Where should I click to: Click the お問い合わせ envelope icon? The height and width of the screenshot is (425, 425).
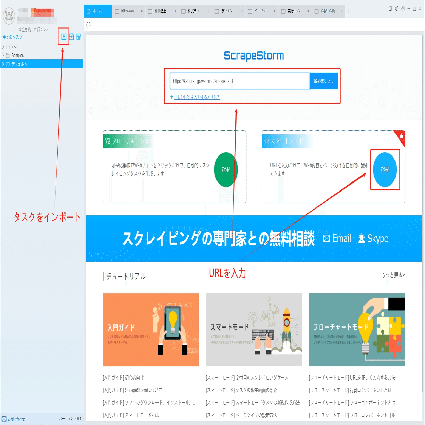click(4, 419)
